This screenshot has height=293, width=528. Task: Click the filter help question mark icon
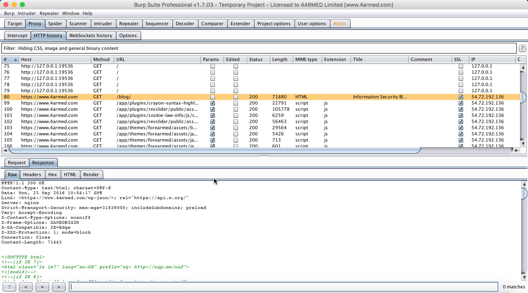[522, 48]
